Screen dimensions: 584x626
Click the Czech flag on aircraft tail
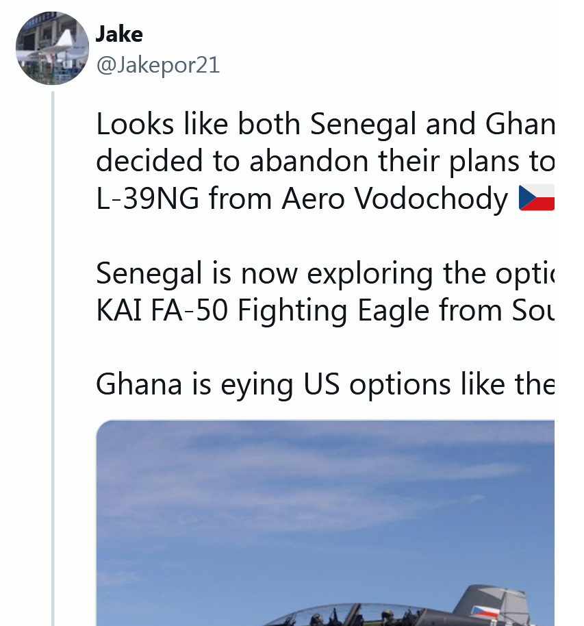point(485,612)
